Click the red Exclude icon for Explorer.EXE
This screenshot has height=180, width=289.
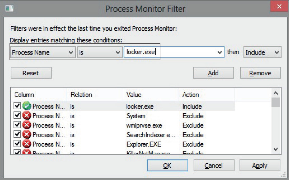[x=27, y=144]
